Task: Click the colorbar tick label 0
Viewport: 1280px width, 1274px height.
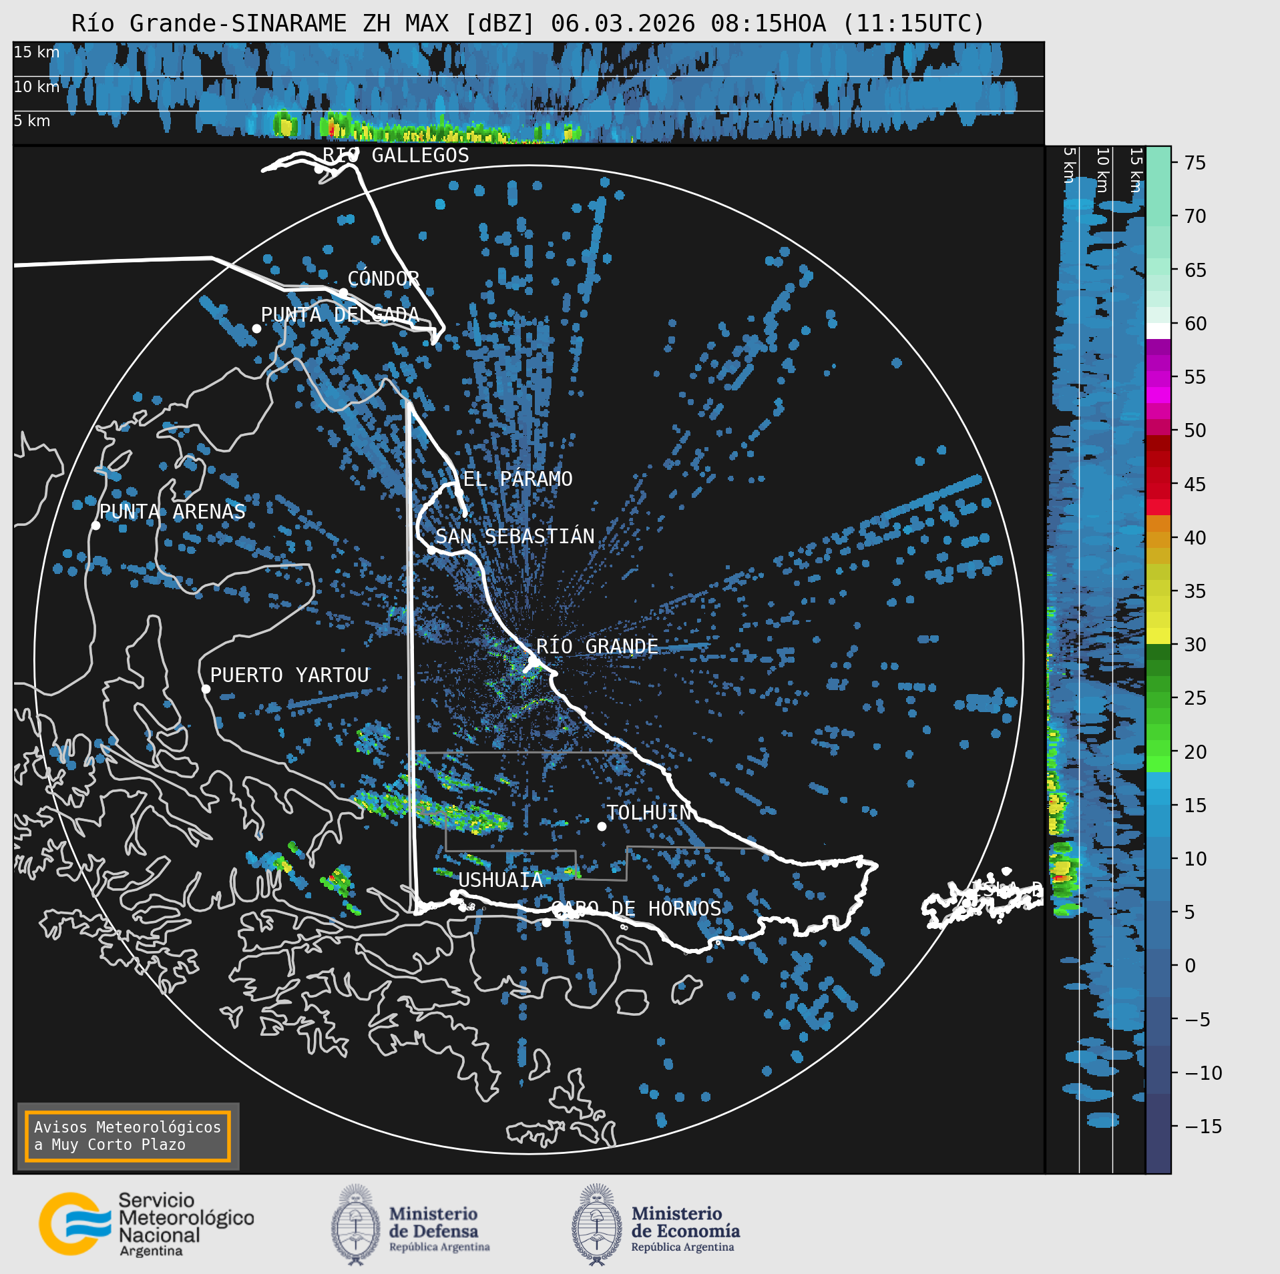Action: pyautogui.click(x=1190, y=966)
